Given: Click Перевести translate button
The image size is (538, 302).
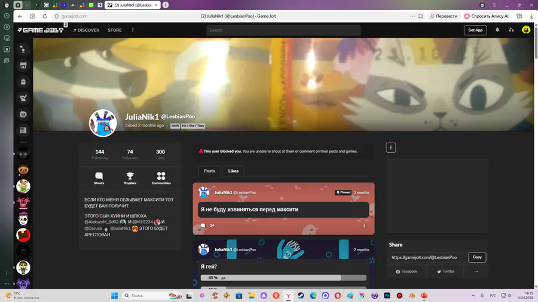Looking at the screenshot, I should 444,16.
